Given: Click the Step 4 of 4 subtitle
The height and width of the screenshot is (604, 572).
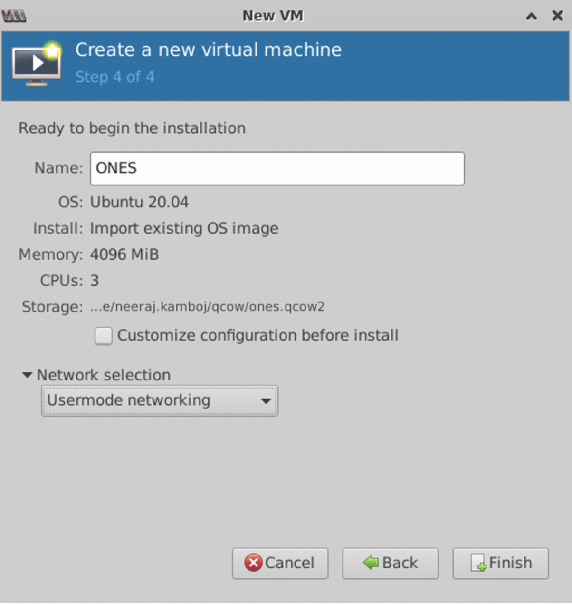Looking at the screenshot, I should click(114, 77).
